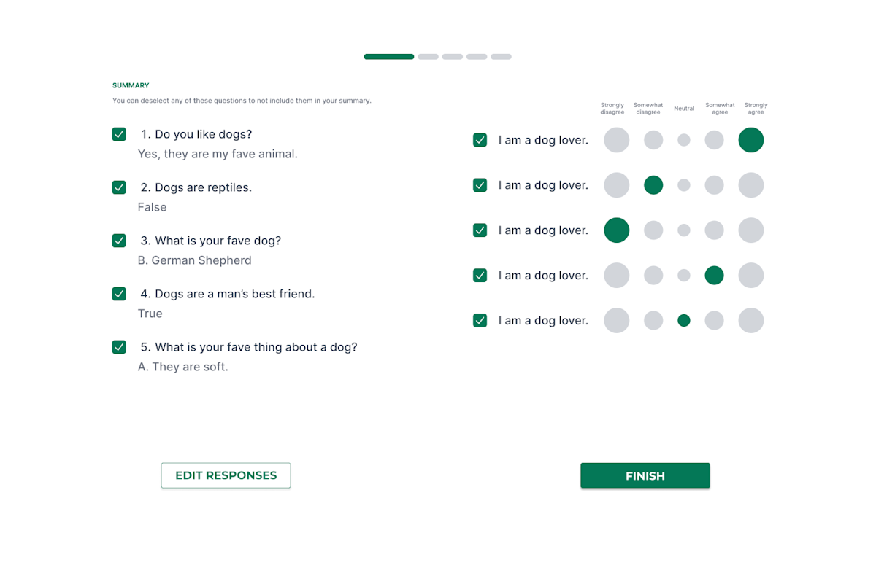Toggle checkbox for "What is your fave dog?"

[x=119, y=241]
